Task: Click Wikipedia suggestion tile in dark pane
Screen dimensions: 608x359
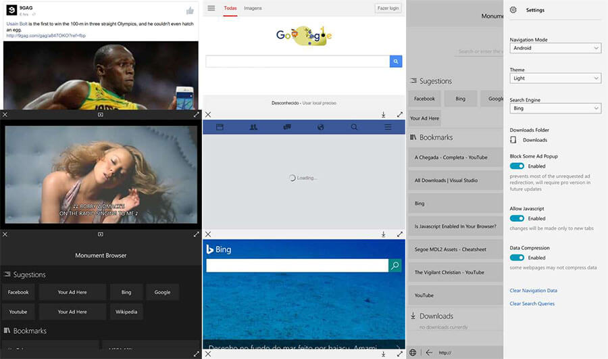Action: [126, 312]
